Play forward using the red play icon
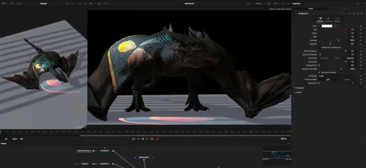Viewport: 366px width, 168px height. (x=147, y=139)
